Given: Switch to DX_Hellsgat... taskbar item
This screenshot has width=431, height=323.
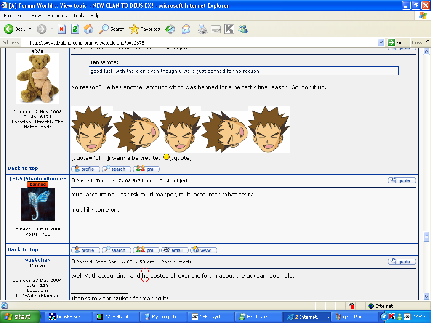Looking at the screenshot, I should point(115,317).
